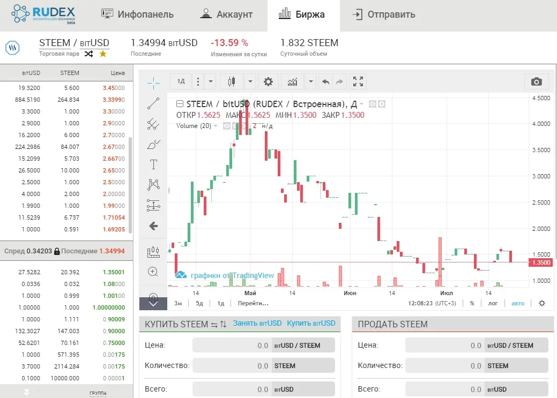Open the Инфопанель tab
The height and width of the screenshot is (398, 557).
(x=138, y=14)
